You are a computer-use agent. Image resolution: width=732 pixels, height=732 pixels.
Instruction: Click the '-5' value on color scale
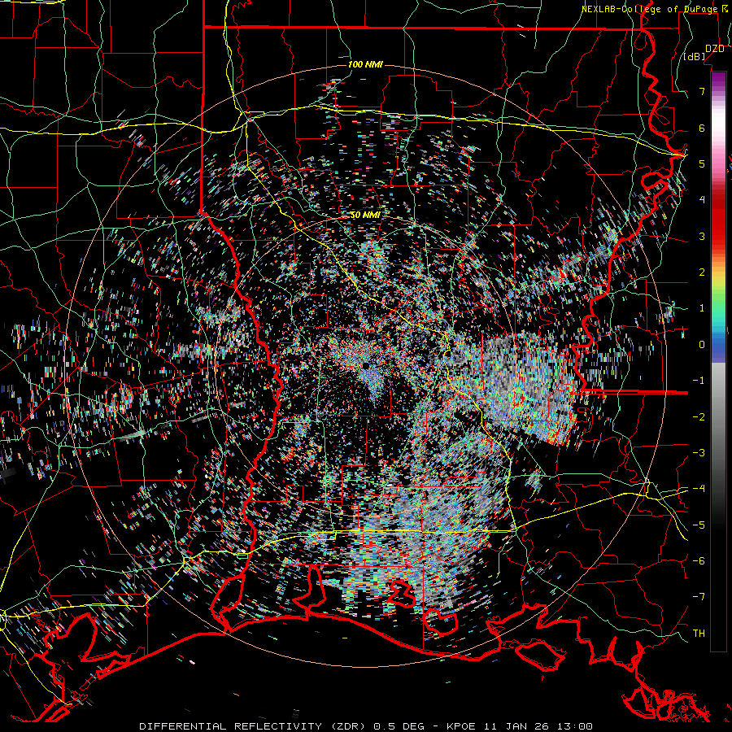[x=699, y=525]
